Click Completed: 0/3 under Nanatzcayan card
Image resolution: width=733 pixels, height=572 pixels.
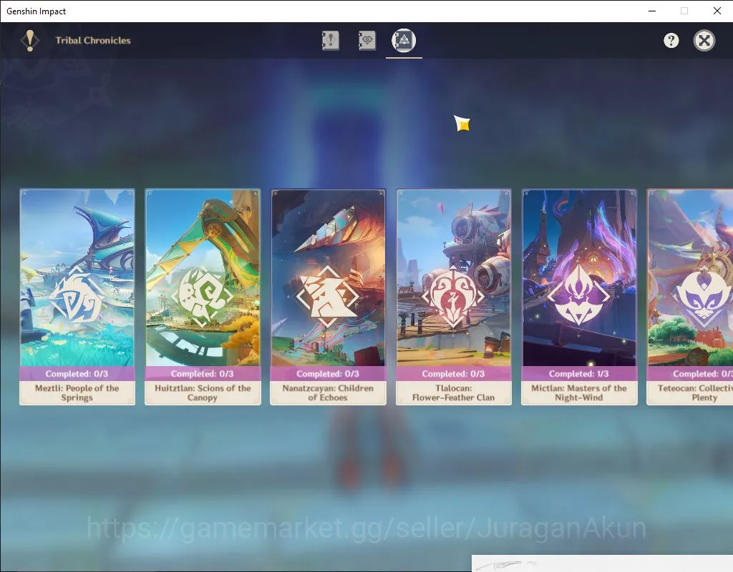[328, 373]
